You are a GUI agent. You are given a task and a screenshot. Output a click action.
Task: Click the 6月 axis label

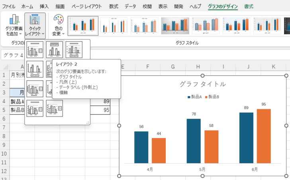click(x=255, y=170)
